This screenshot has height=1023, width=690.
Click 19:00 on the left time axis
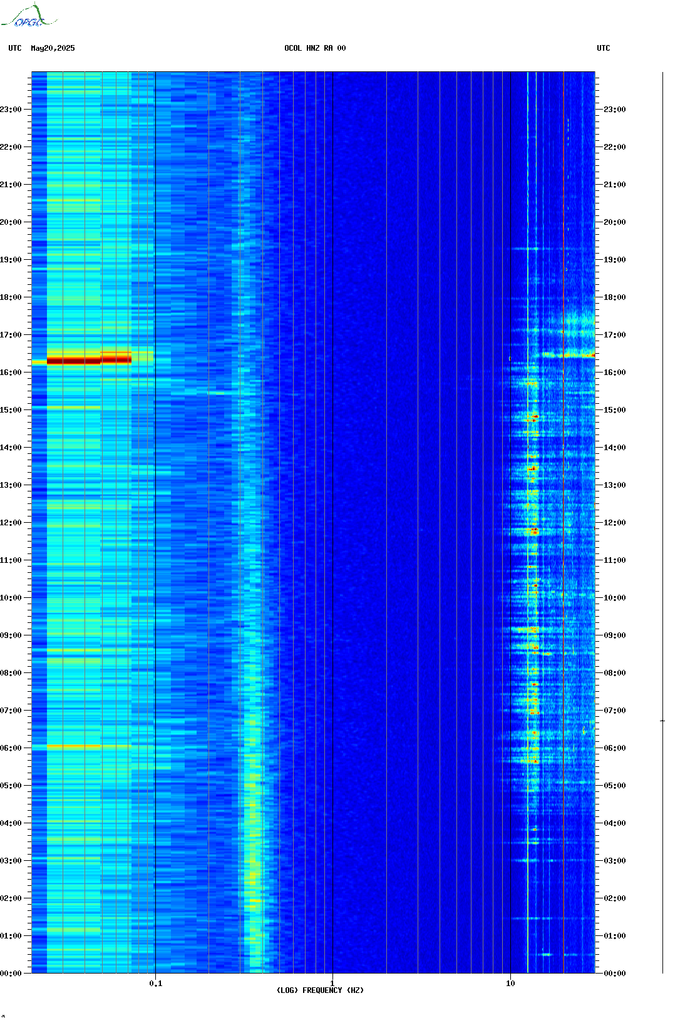point(11,260)
